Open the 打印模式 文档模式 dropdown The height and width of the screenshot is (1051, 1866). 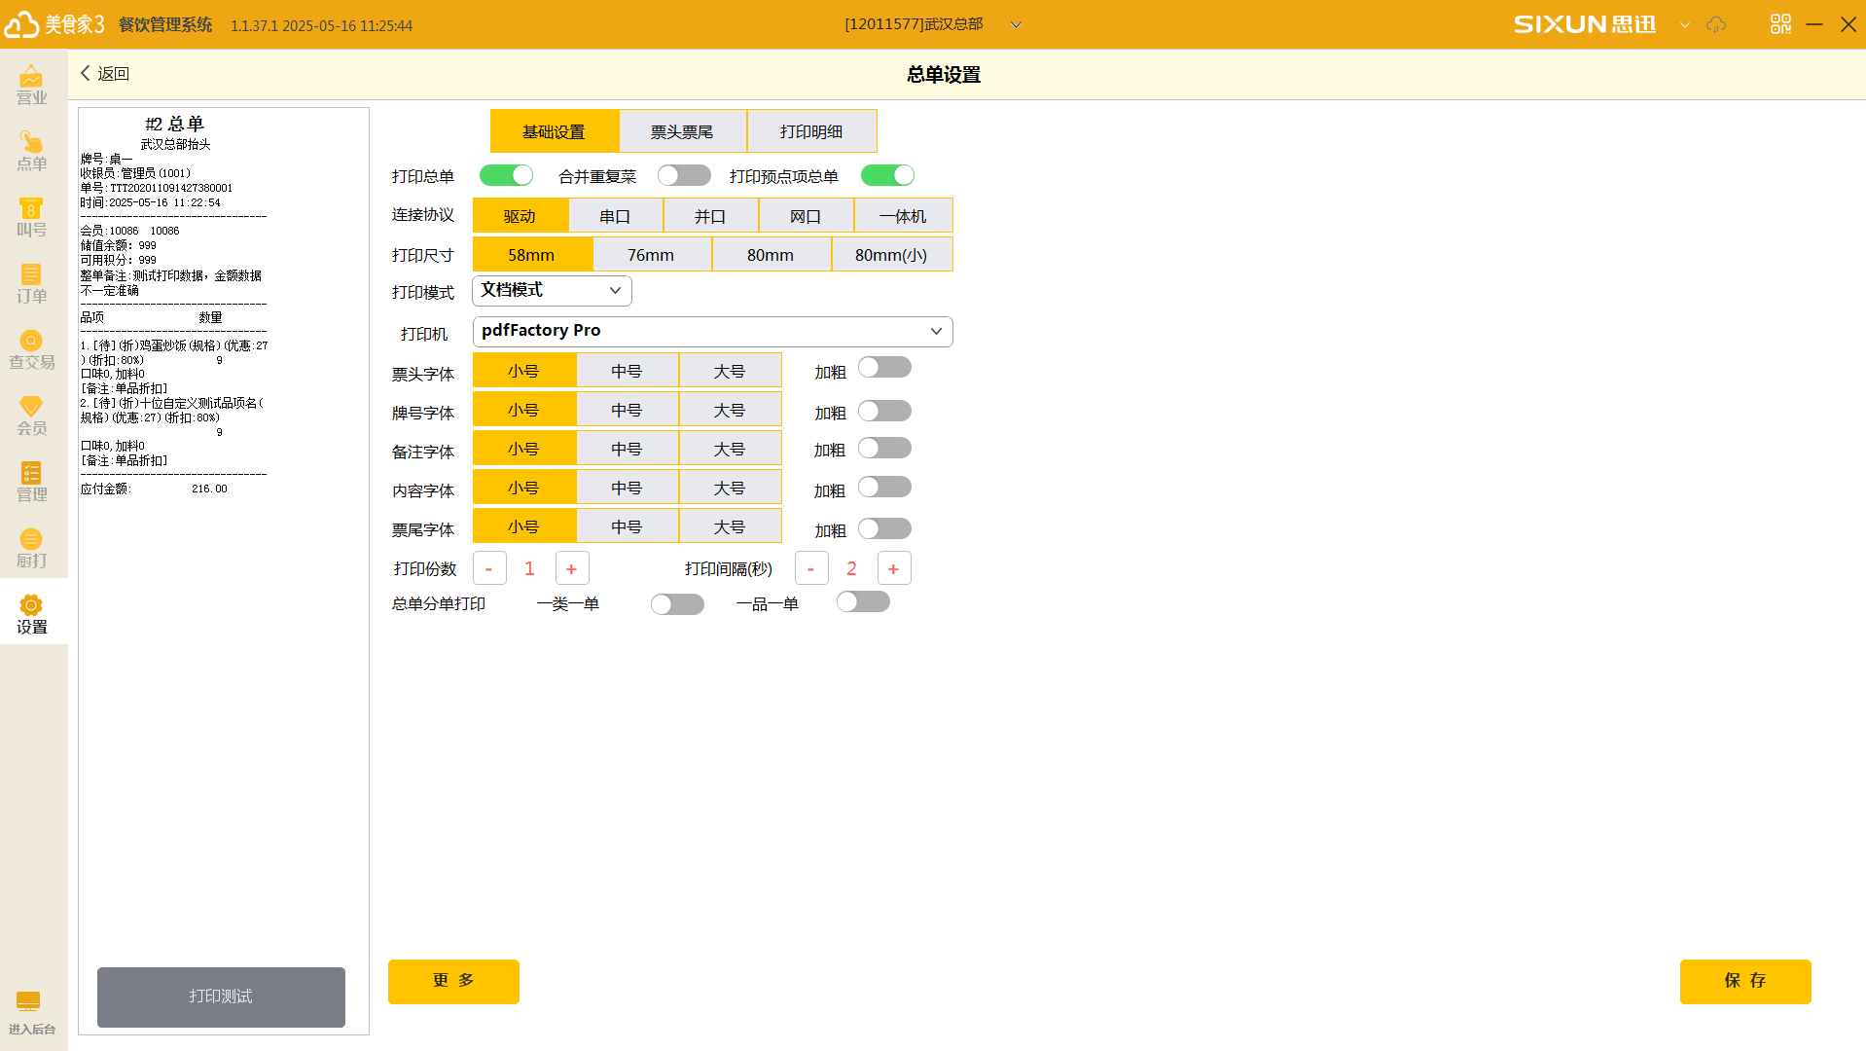[552, 290]
